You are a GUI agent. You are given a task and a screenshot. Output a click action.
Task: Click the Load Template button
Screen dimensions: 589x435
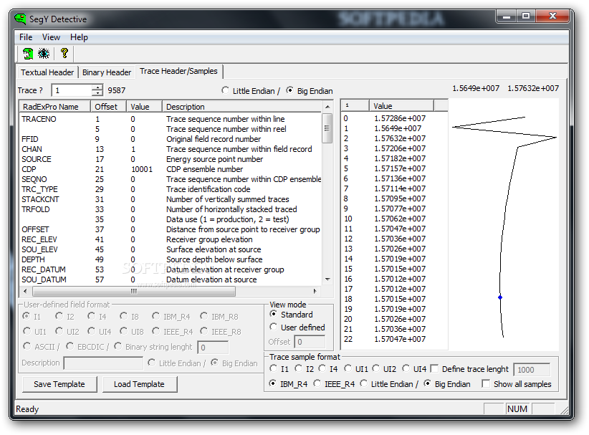pos(139,384)
